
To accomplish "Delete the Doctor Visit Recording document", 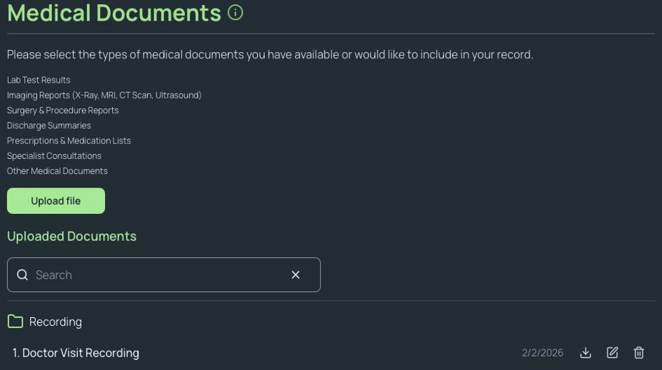I will coord(639,353).
